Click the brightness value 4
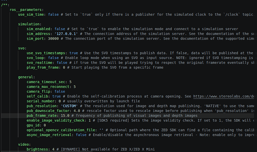257x152 pixels. (53, 149)
